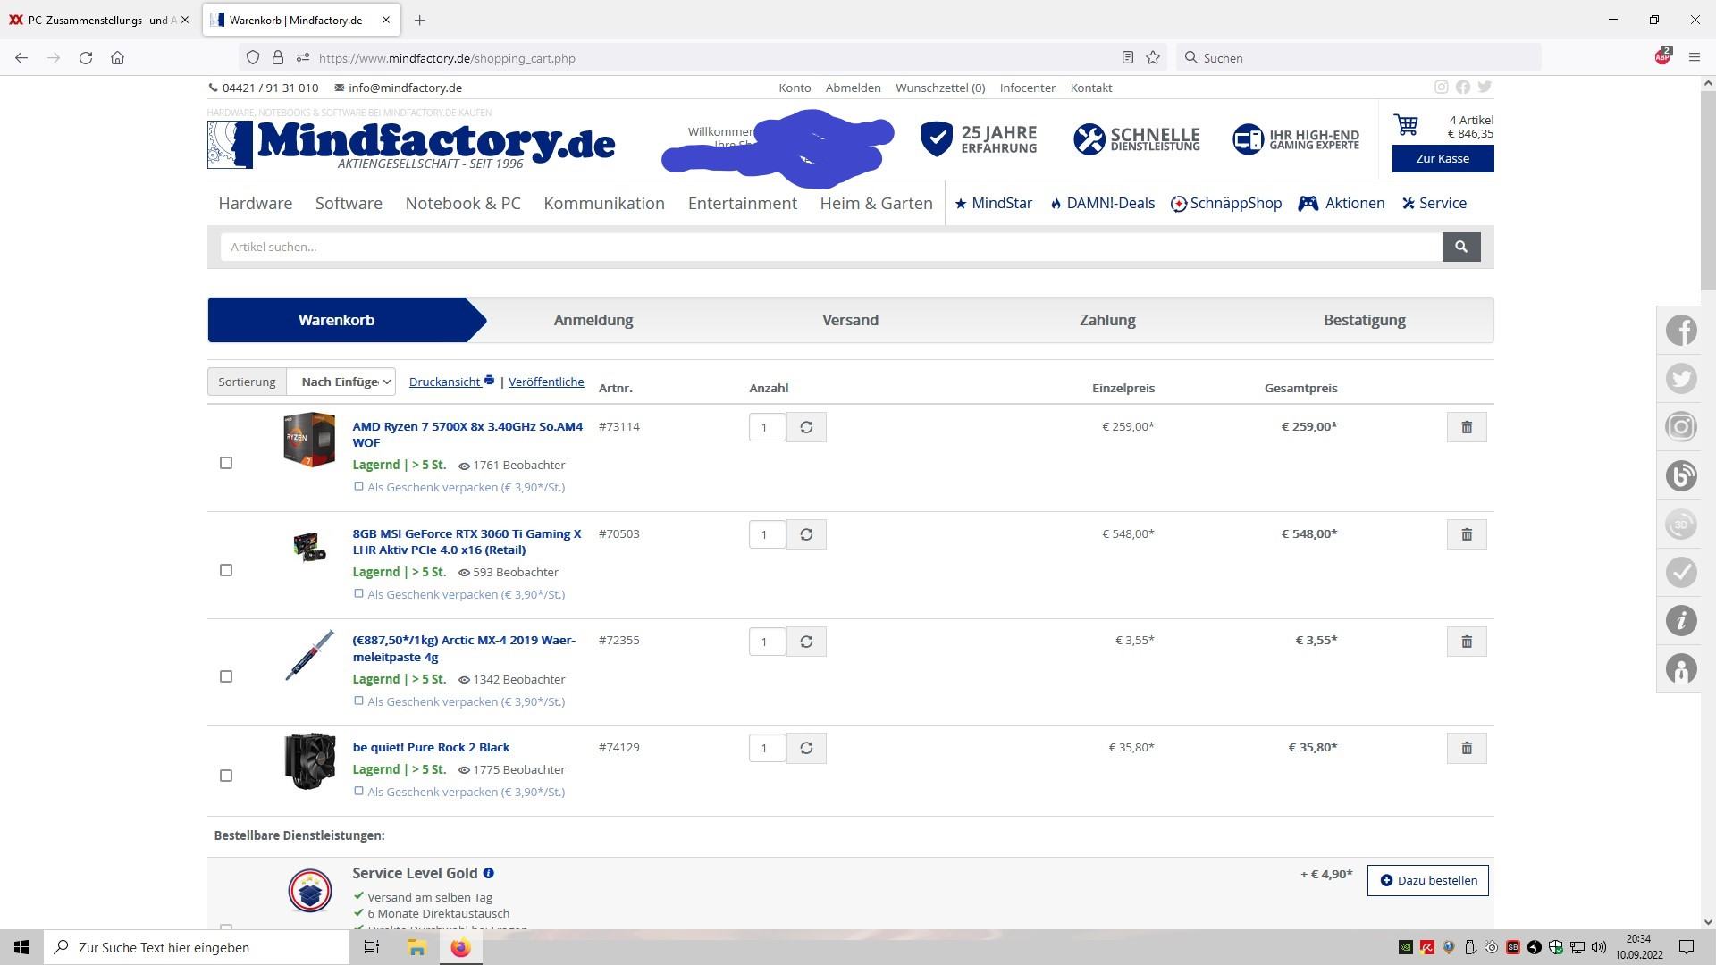Reload the page in Firefox
The height and width of the screenshot is (965, 1716).
[86, 58]
